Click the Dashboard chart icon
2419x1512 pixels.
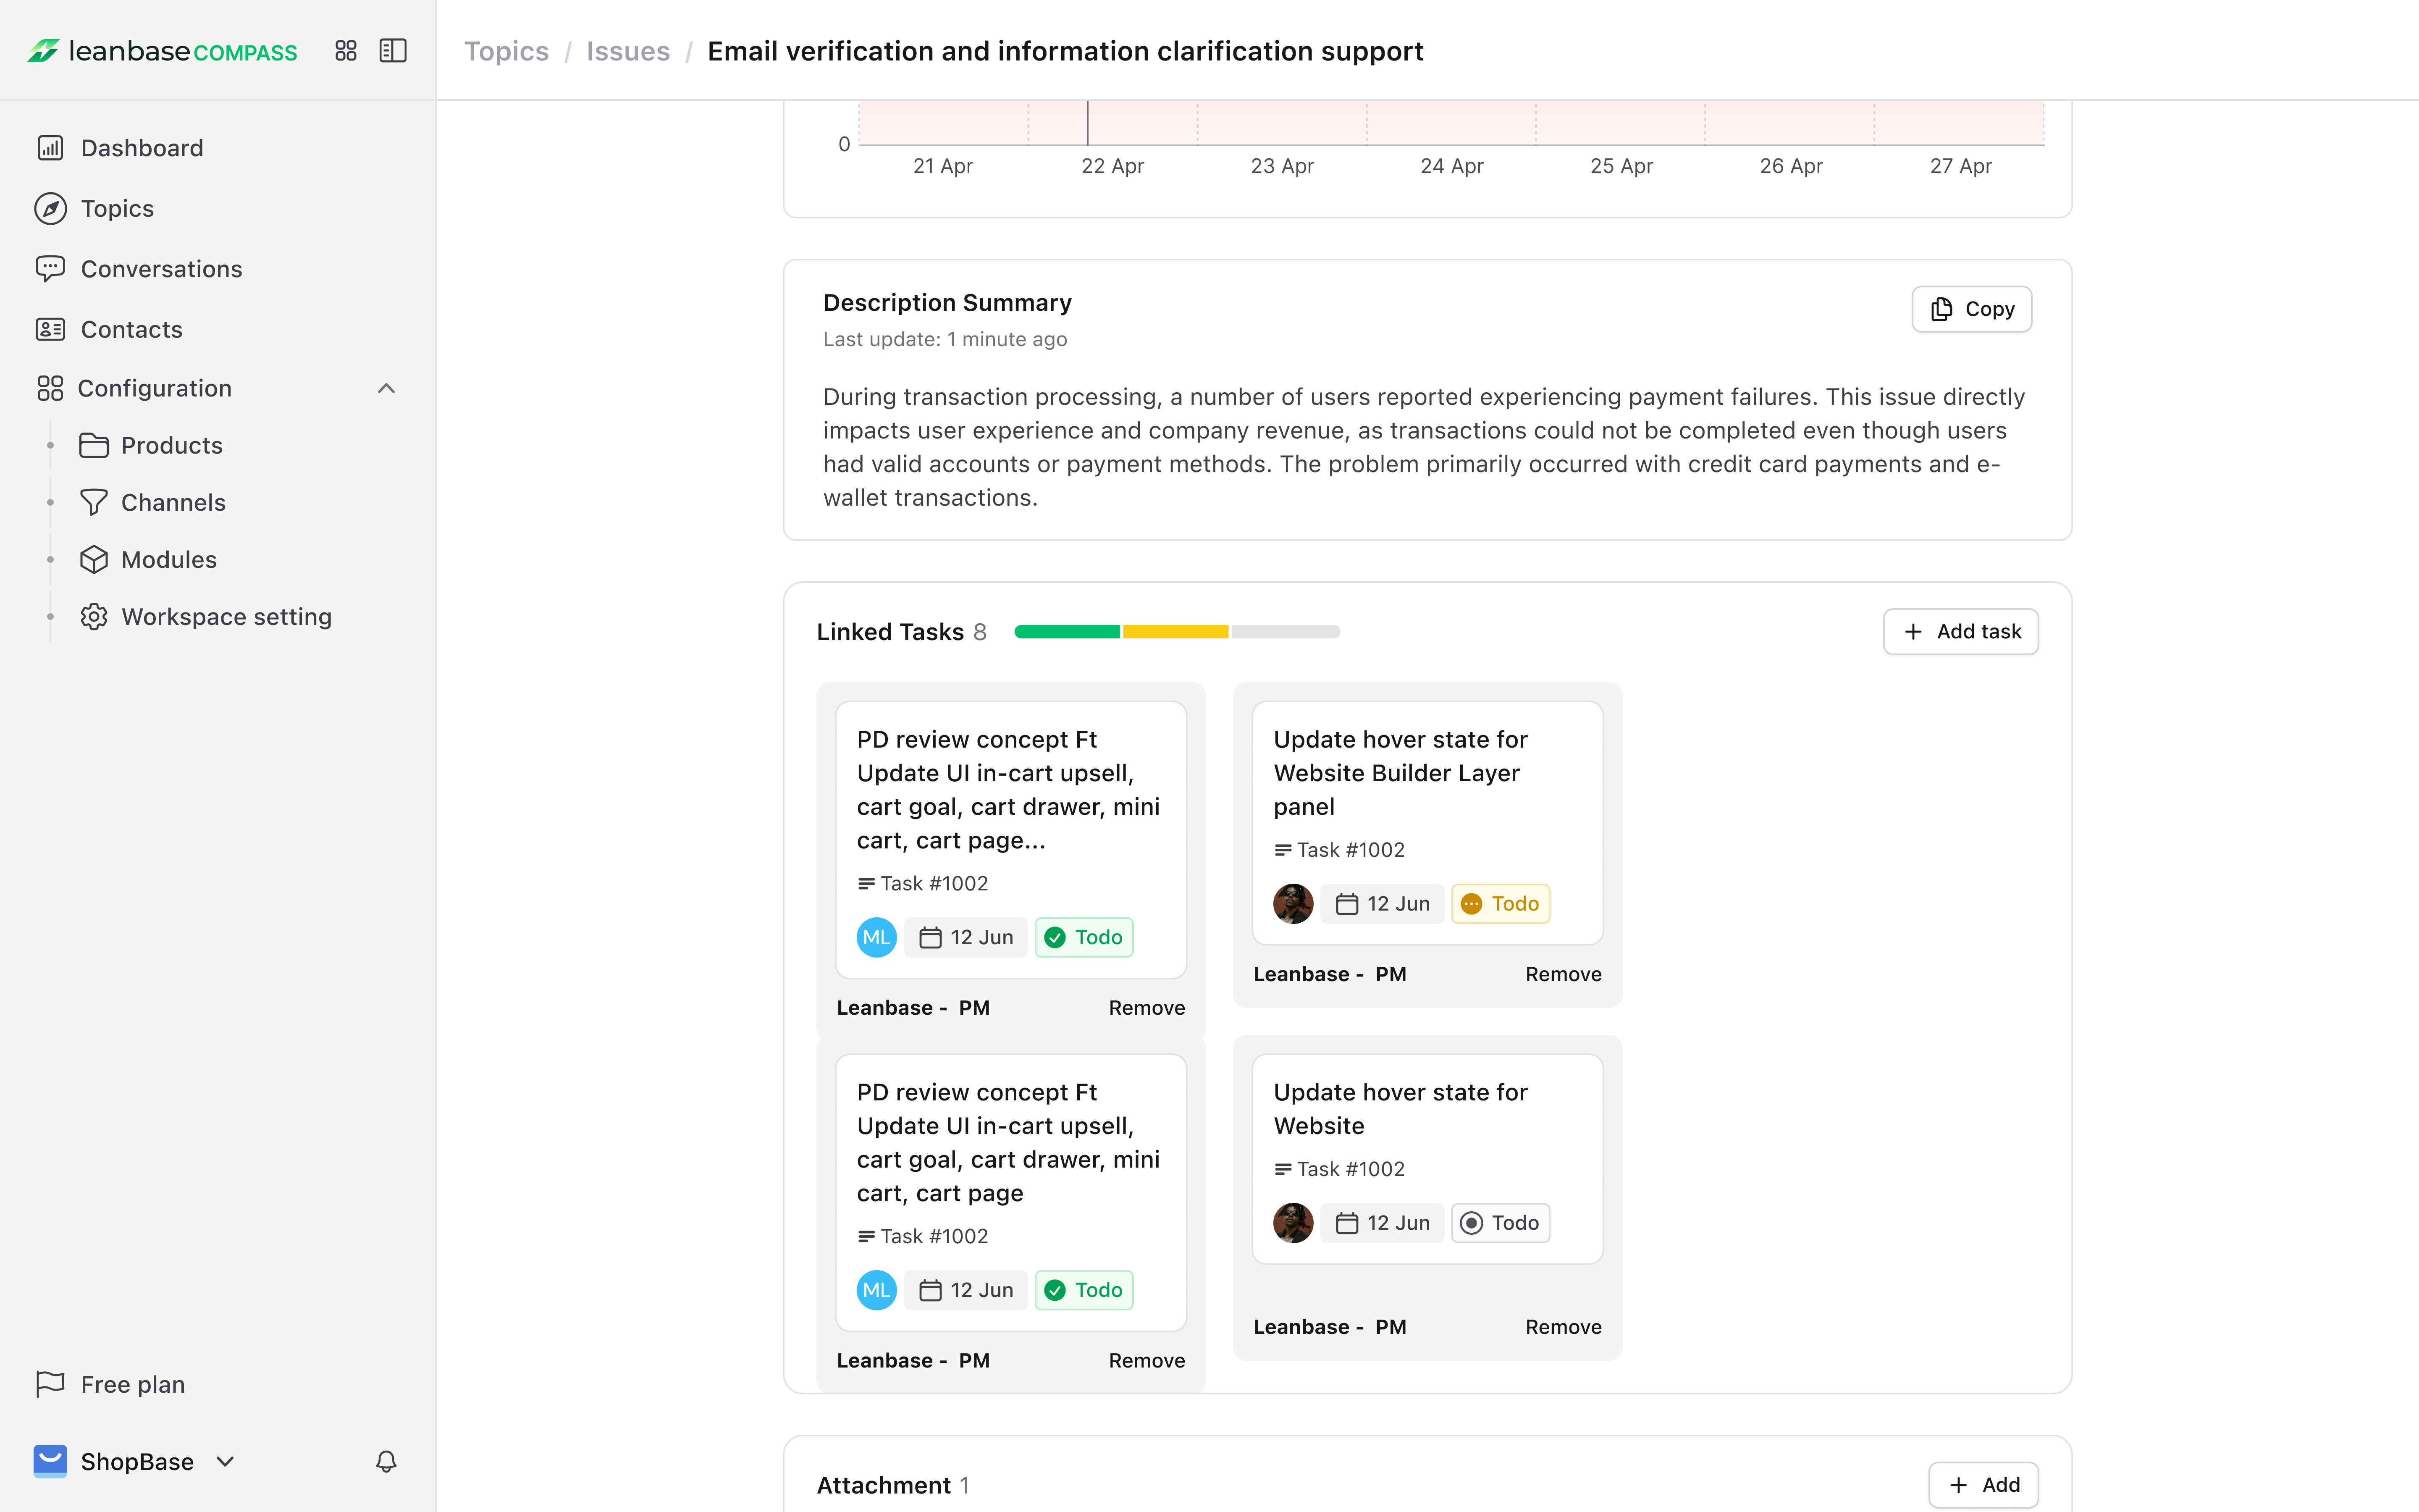(50, 148)
